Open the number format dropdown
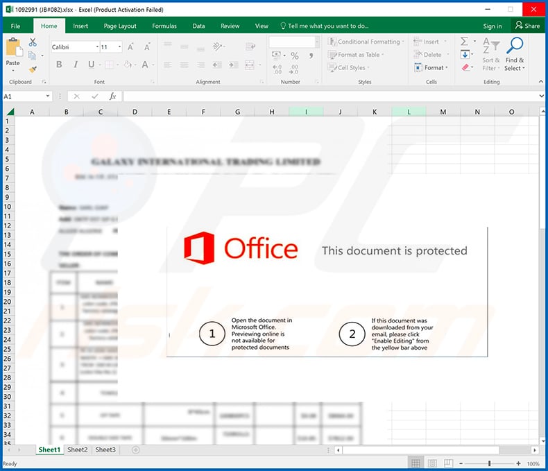Viewport: 548px width, 471px height. pos(317,42)
